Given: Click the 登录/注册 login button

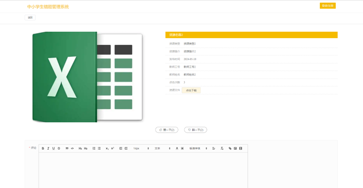Looking at the screenshot, I should (328, 5).
